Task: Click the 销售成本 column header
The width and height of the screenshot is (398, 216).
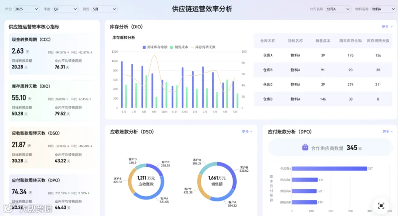Action: coord(323,41)
